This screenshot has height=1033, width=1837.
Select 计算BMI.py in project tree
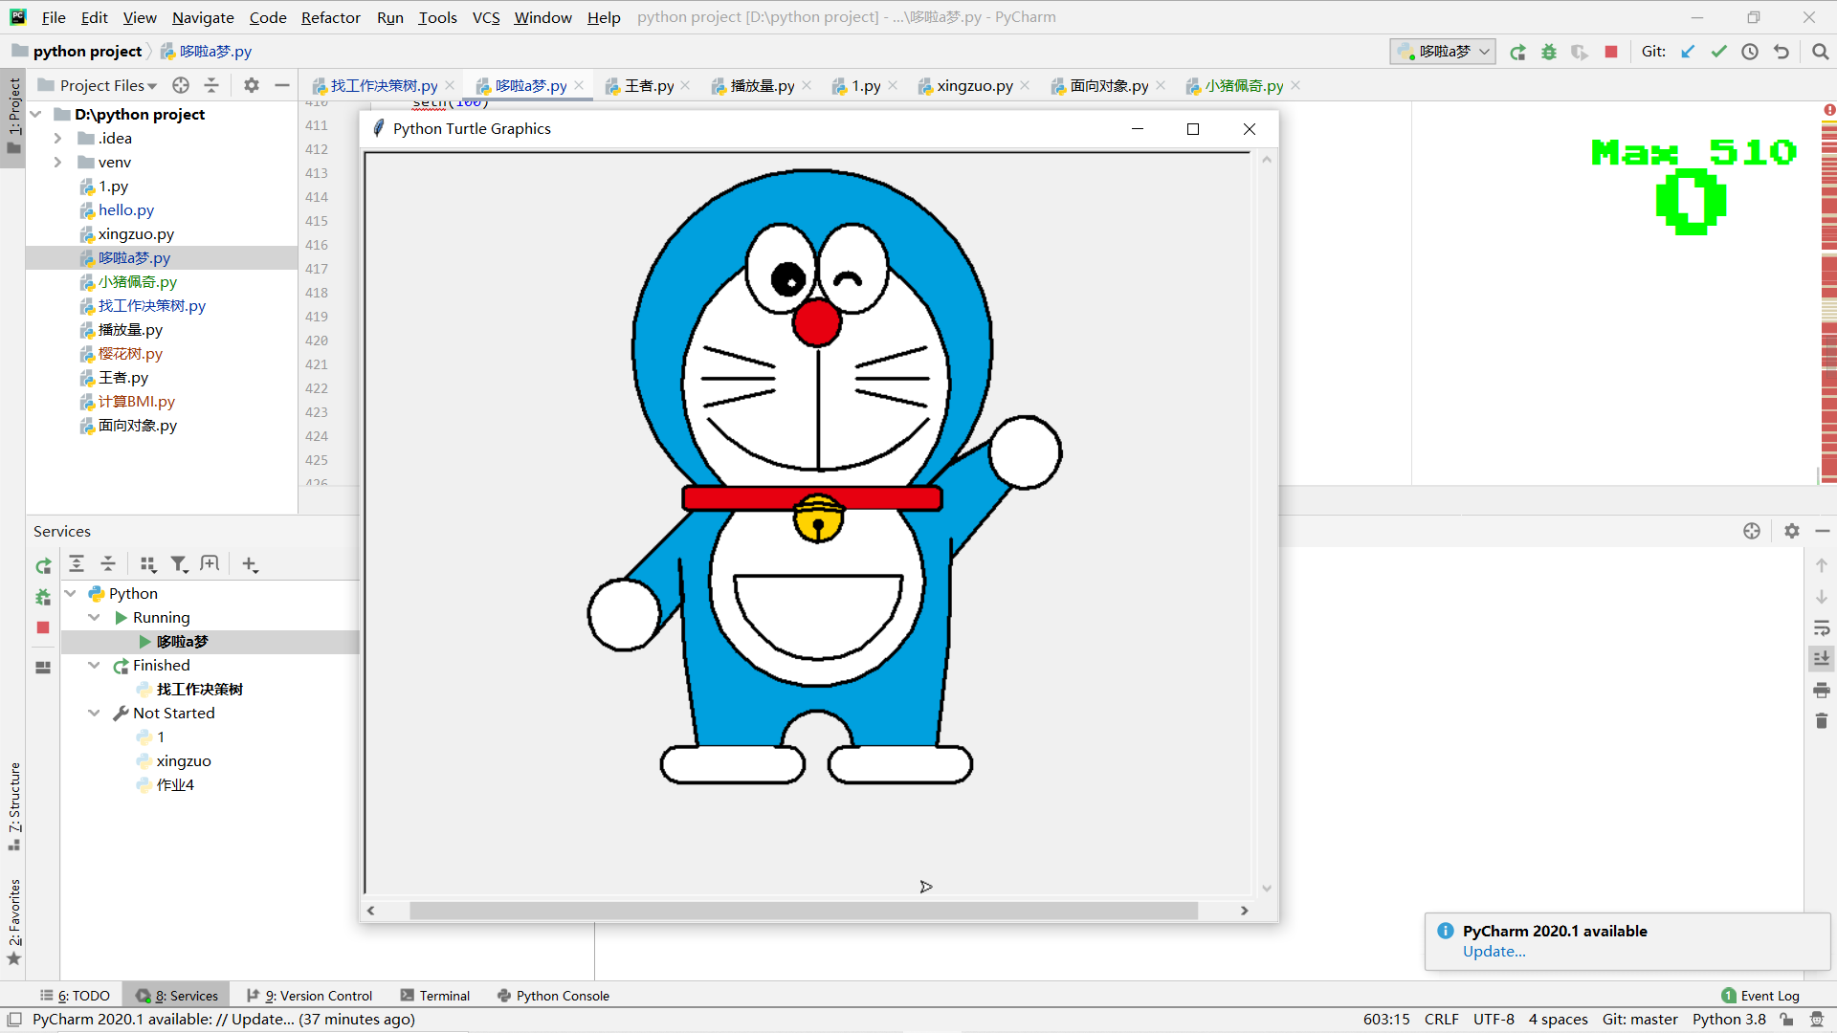pos(136,402)
